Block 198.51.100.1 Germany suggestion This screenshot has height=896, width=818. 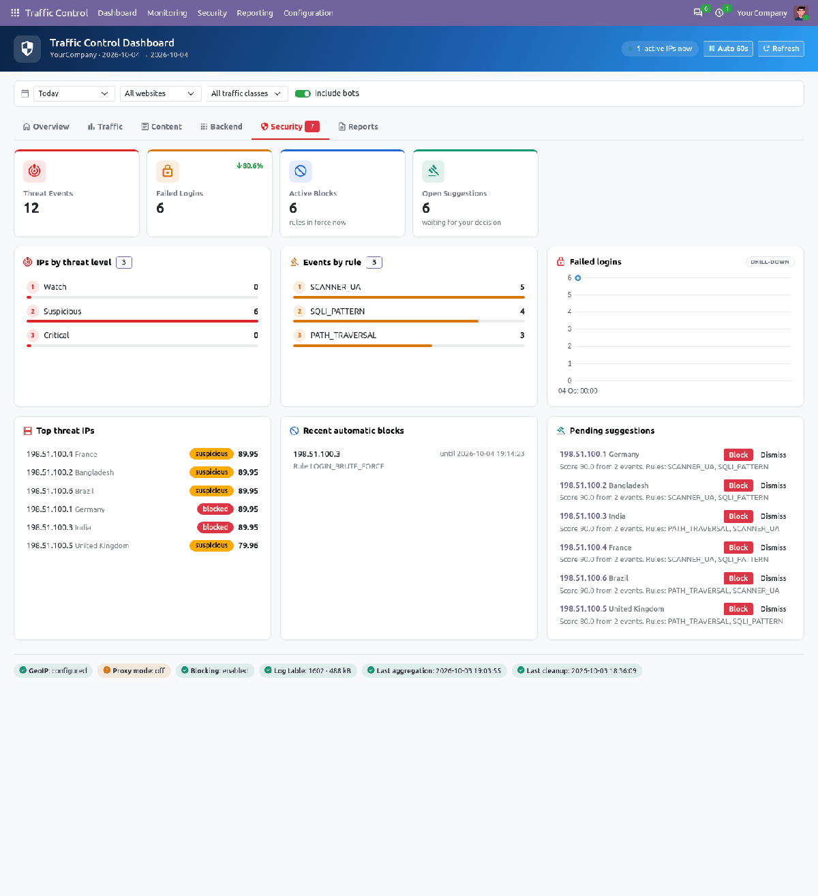738,455
